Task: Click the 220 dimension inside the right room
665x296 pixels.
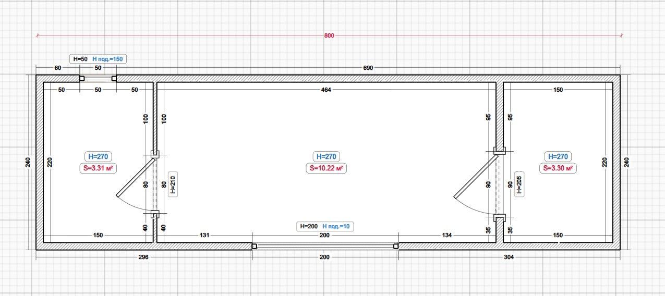Action: click(605, 163)
